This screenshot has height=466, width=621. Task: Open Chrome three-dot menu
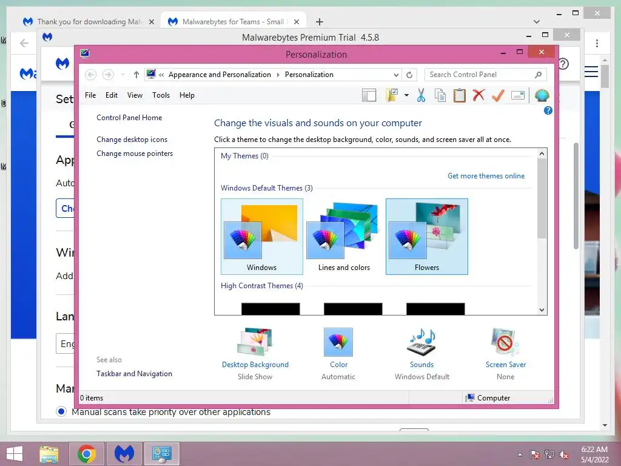[597, 43]
